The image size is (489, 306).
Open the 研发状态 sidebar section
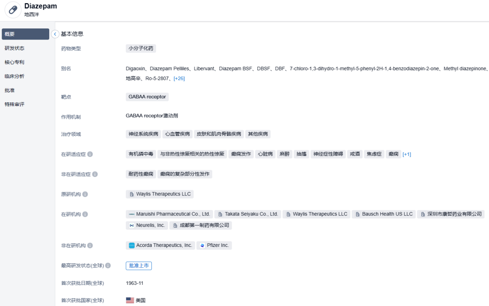coord(15,48)
